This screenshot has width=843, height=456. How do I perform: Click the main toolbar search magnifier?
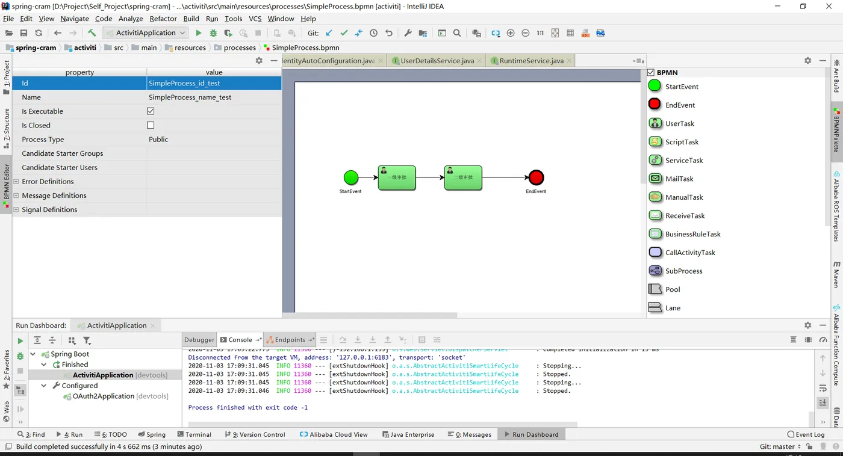coord(457,33)
